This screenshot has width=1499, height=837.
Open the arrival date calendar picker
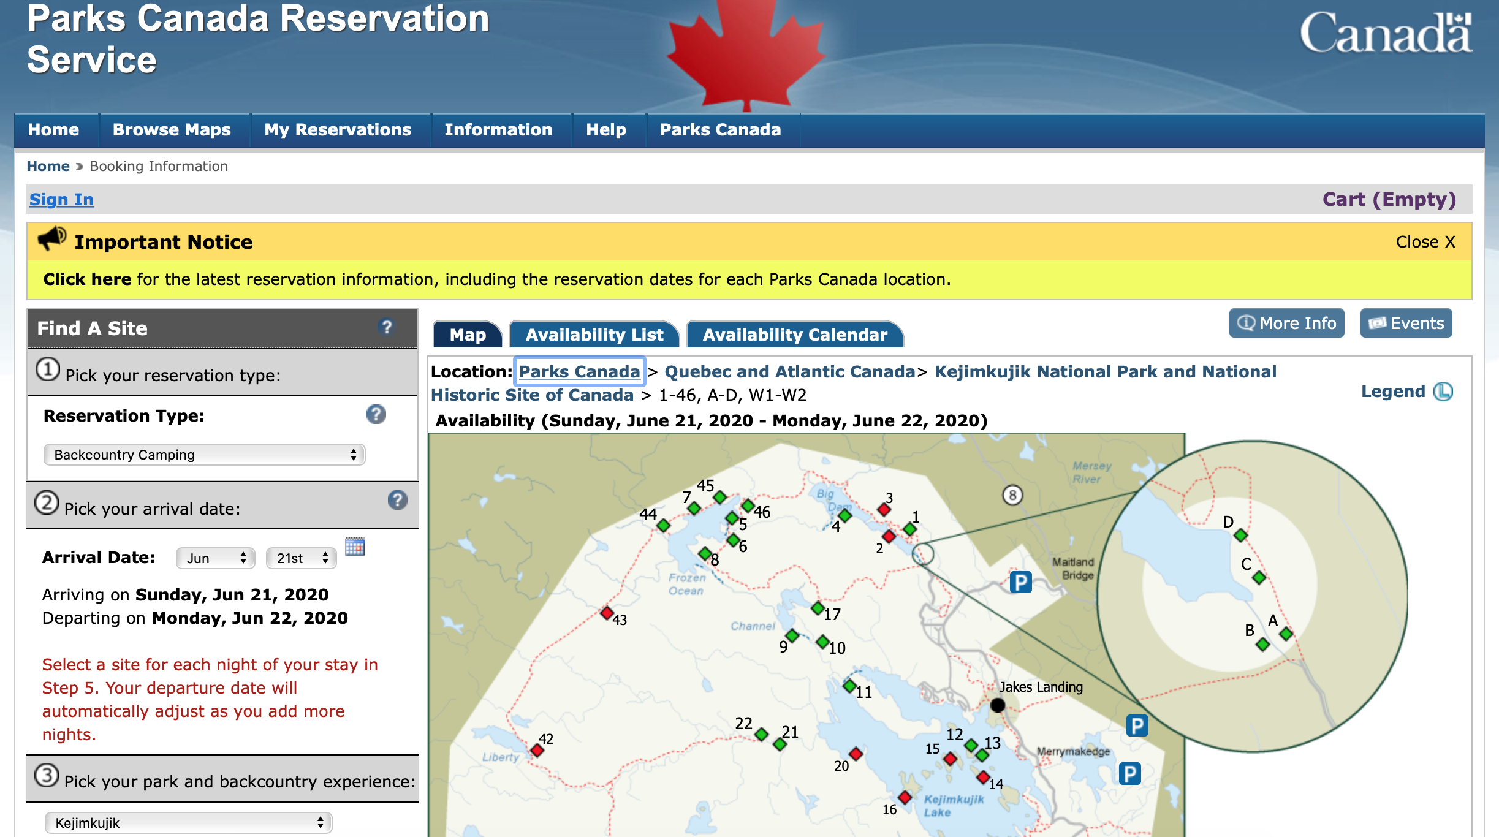pos(355,546)
